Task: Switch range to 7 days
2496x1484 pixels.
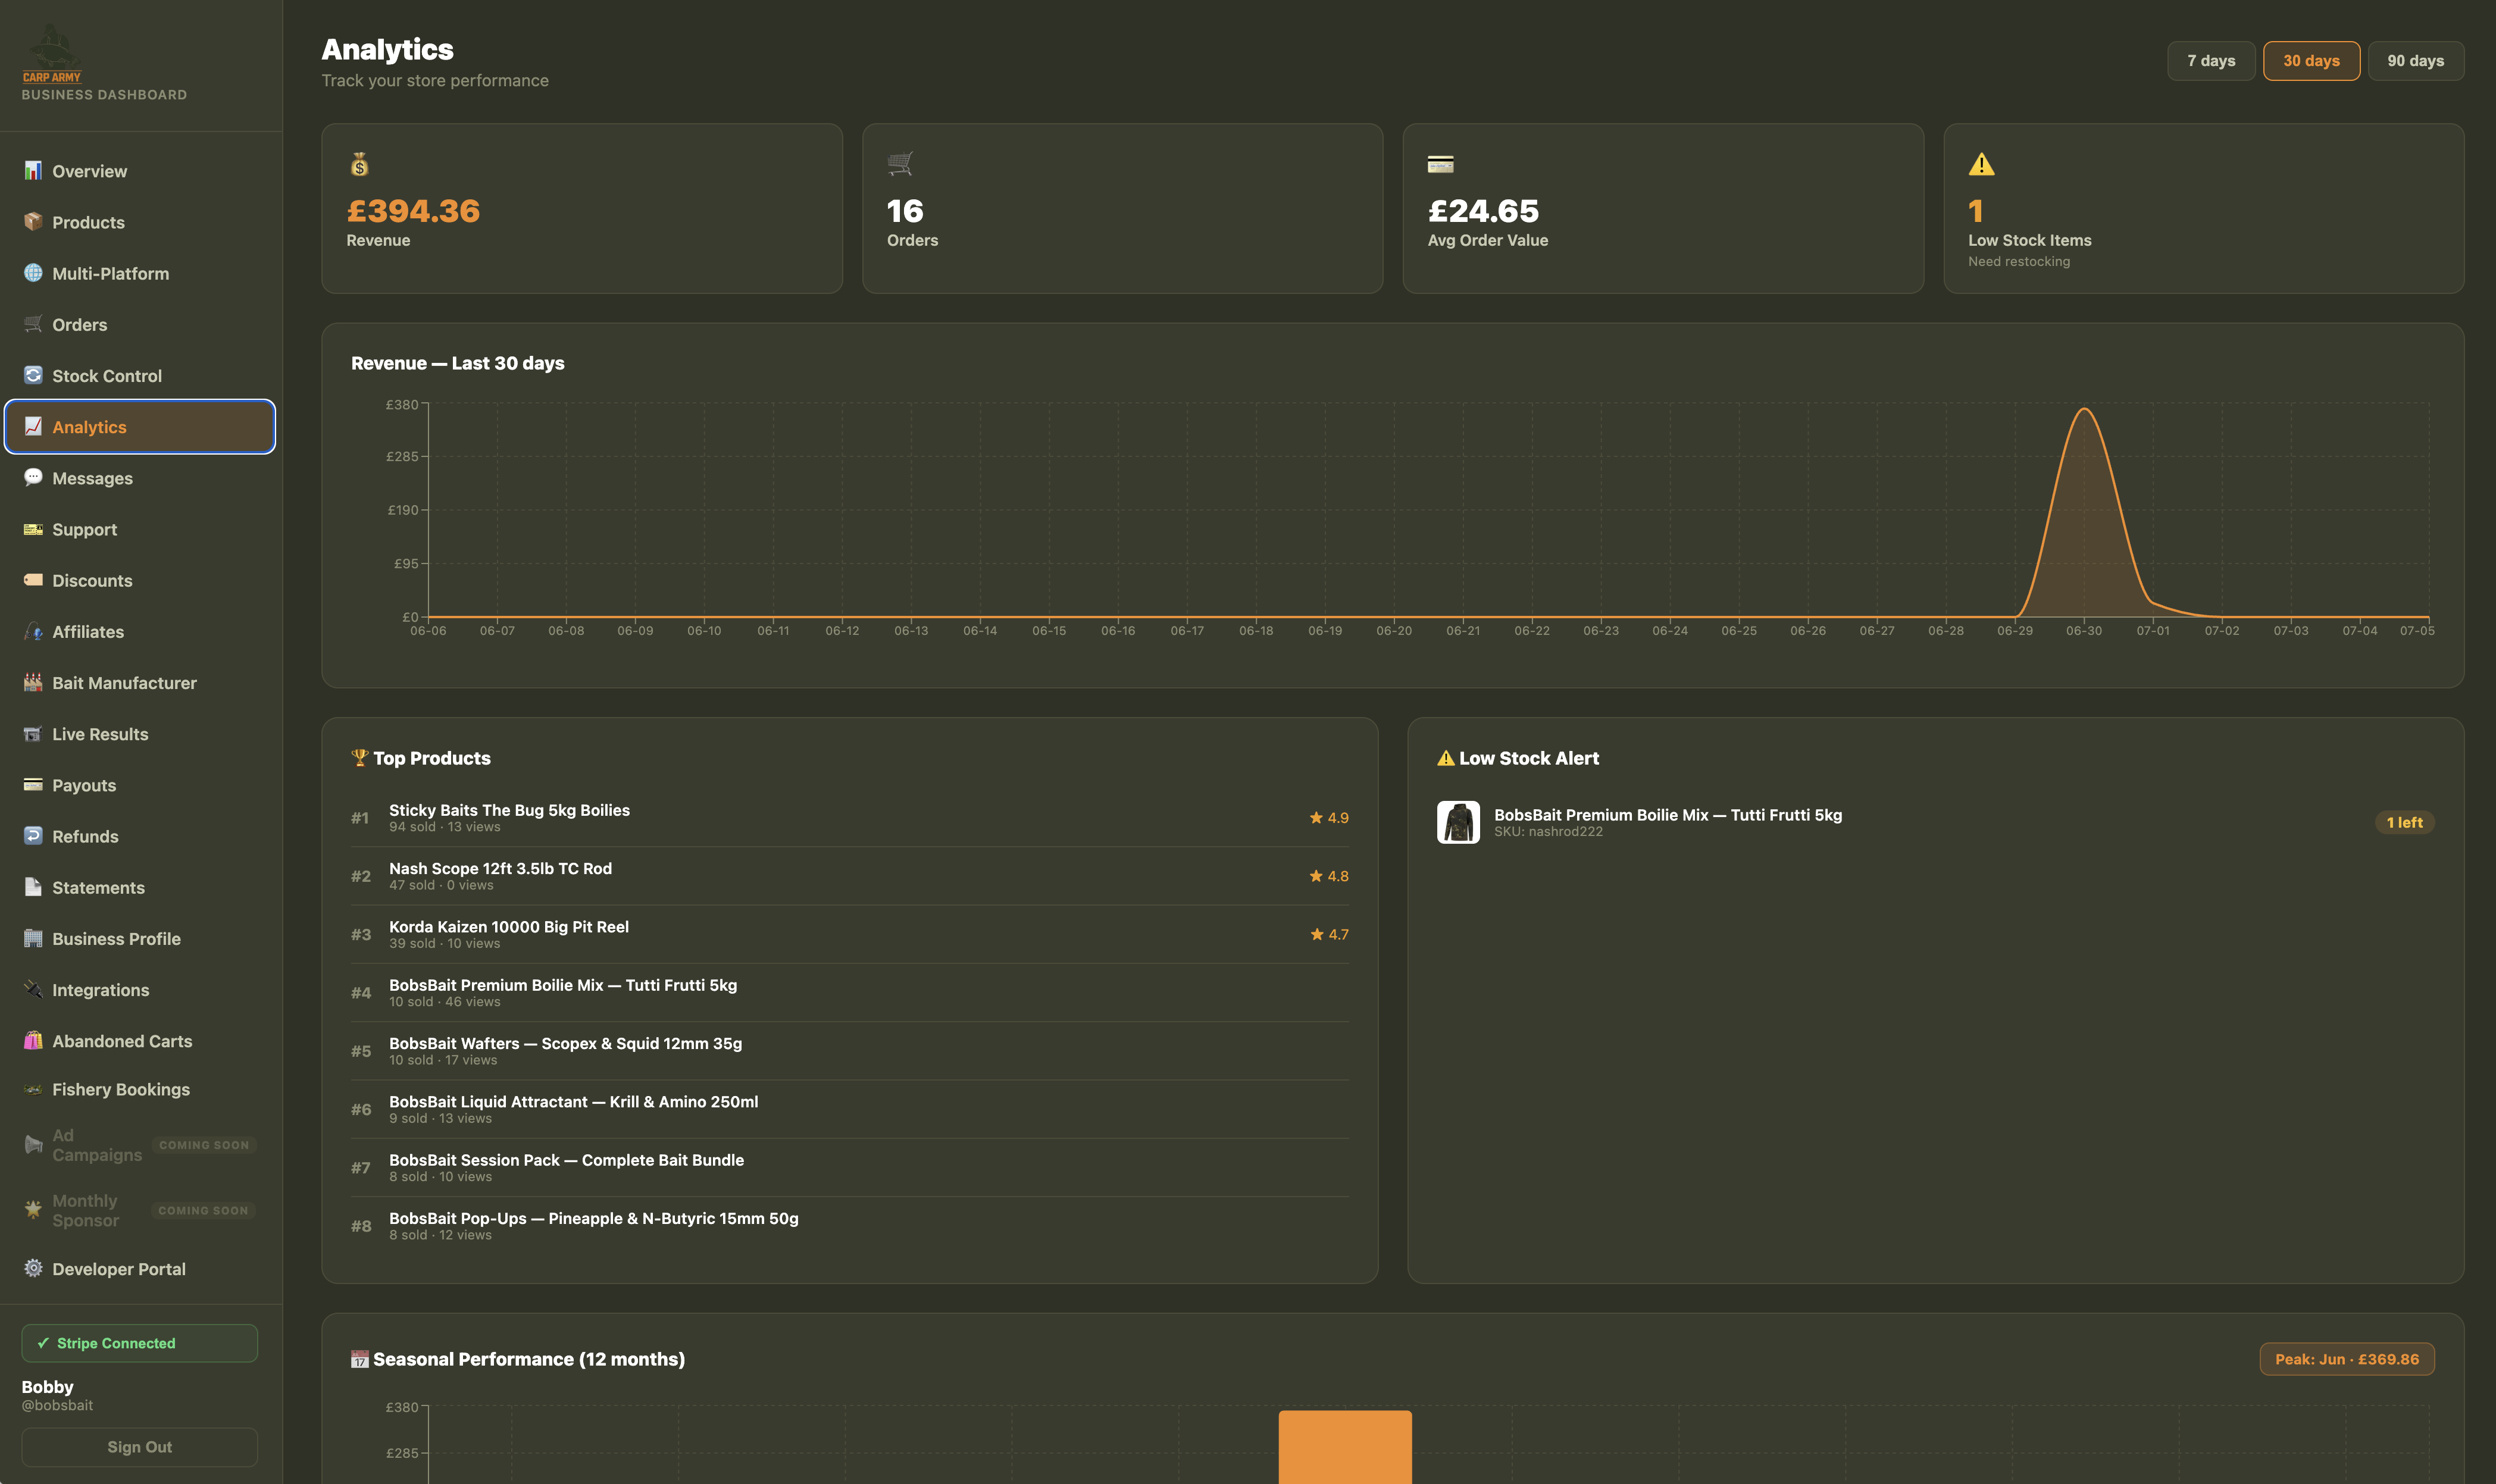Action: coord(2210,61)
